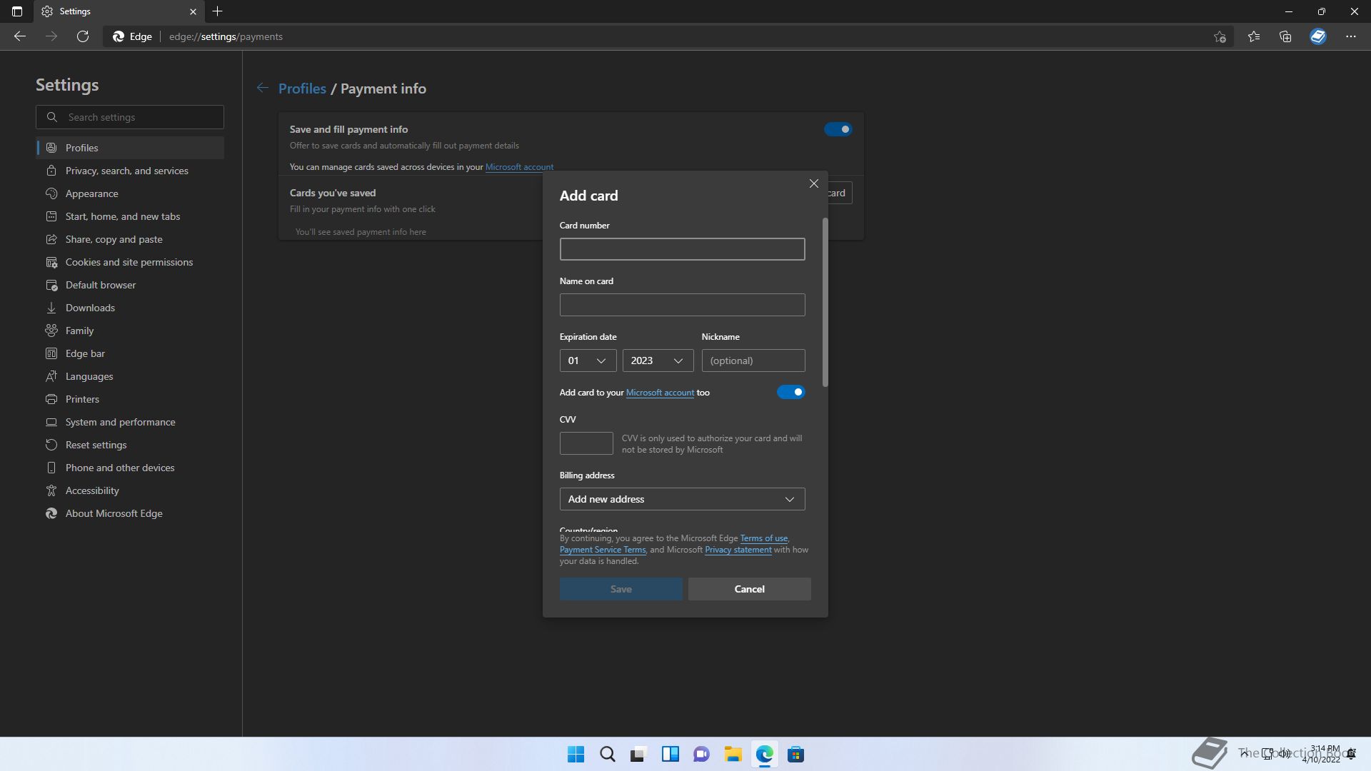Toggle Save and fill payment info
This screenshot has width=1371, height=771.
pos(838,129)
